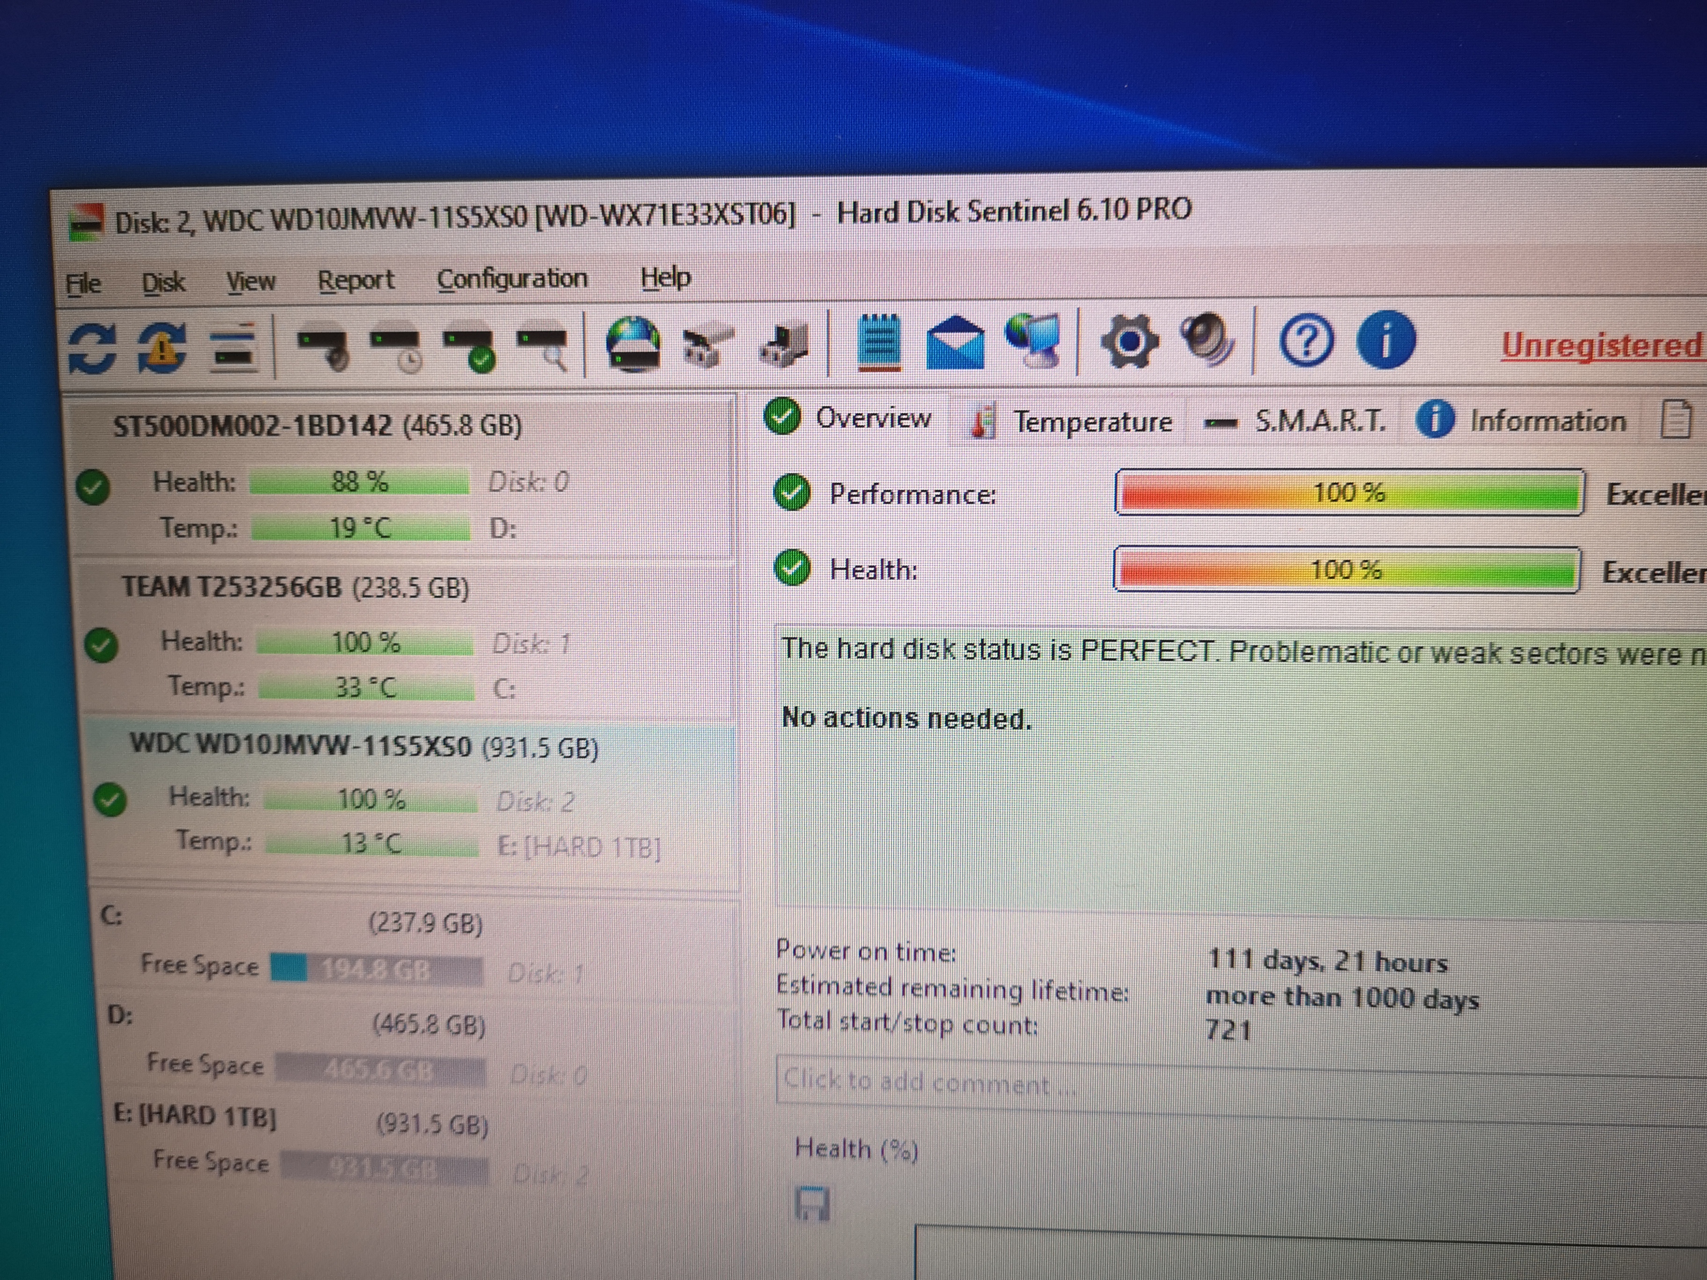
Task: Click the green check beside overview Health
Action: 793,568
